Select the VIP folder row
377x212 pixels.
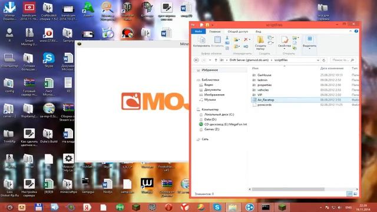pos(305,95)
